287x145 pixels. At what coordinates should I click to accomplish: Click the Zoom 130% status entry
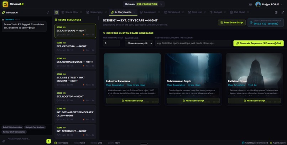tap(114, 143)
